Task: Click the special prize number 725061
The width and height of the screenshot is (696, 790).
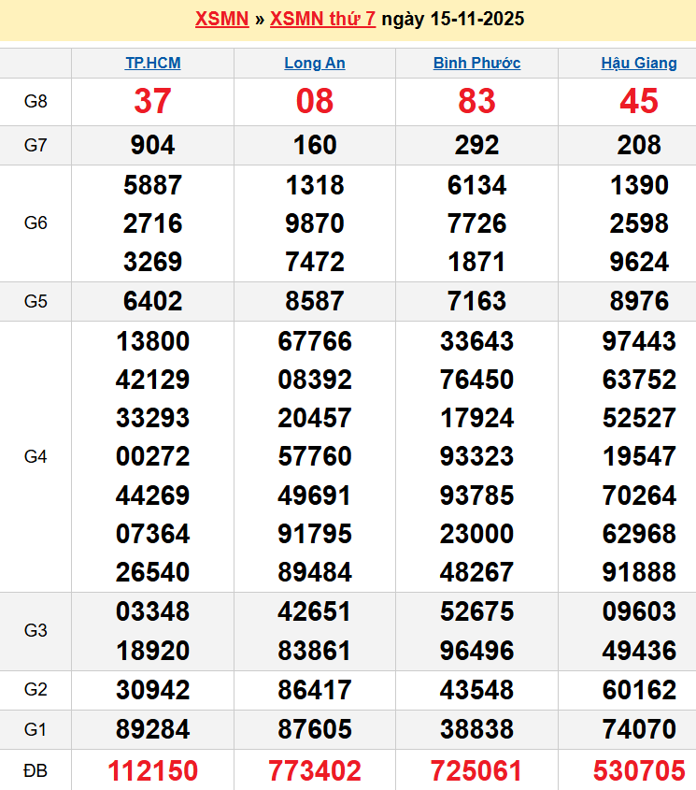Action: (476, 770)
